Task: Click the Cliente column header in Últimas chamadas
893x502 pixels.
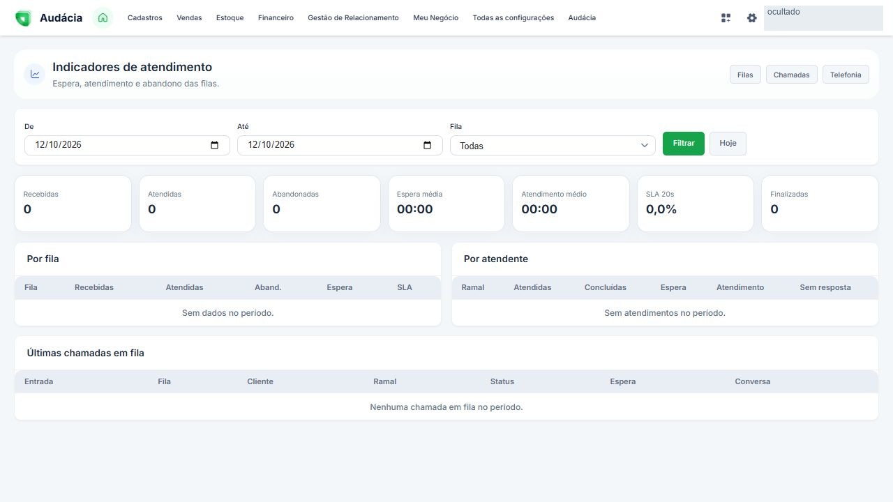Action: pos(260,381)
